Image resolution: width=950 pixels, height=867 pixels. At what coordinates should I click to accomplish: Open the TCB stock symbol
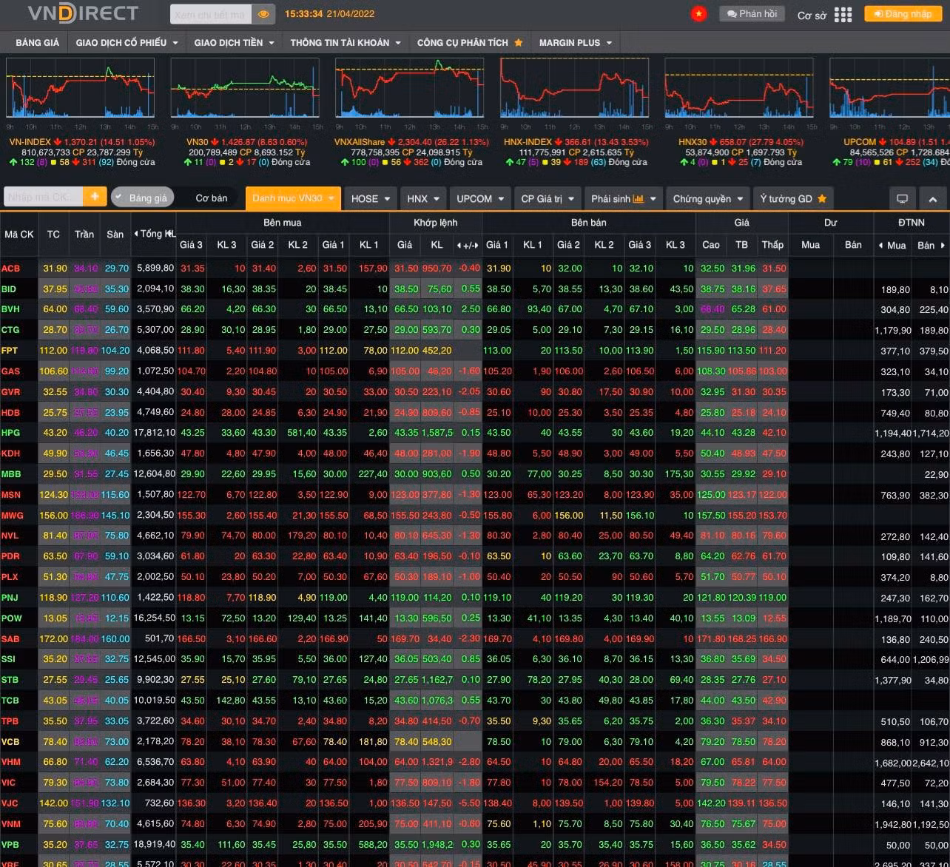[x=10, y=701]
